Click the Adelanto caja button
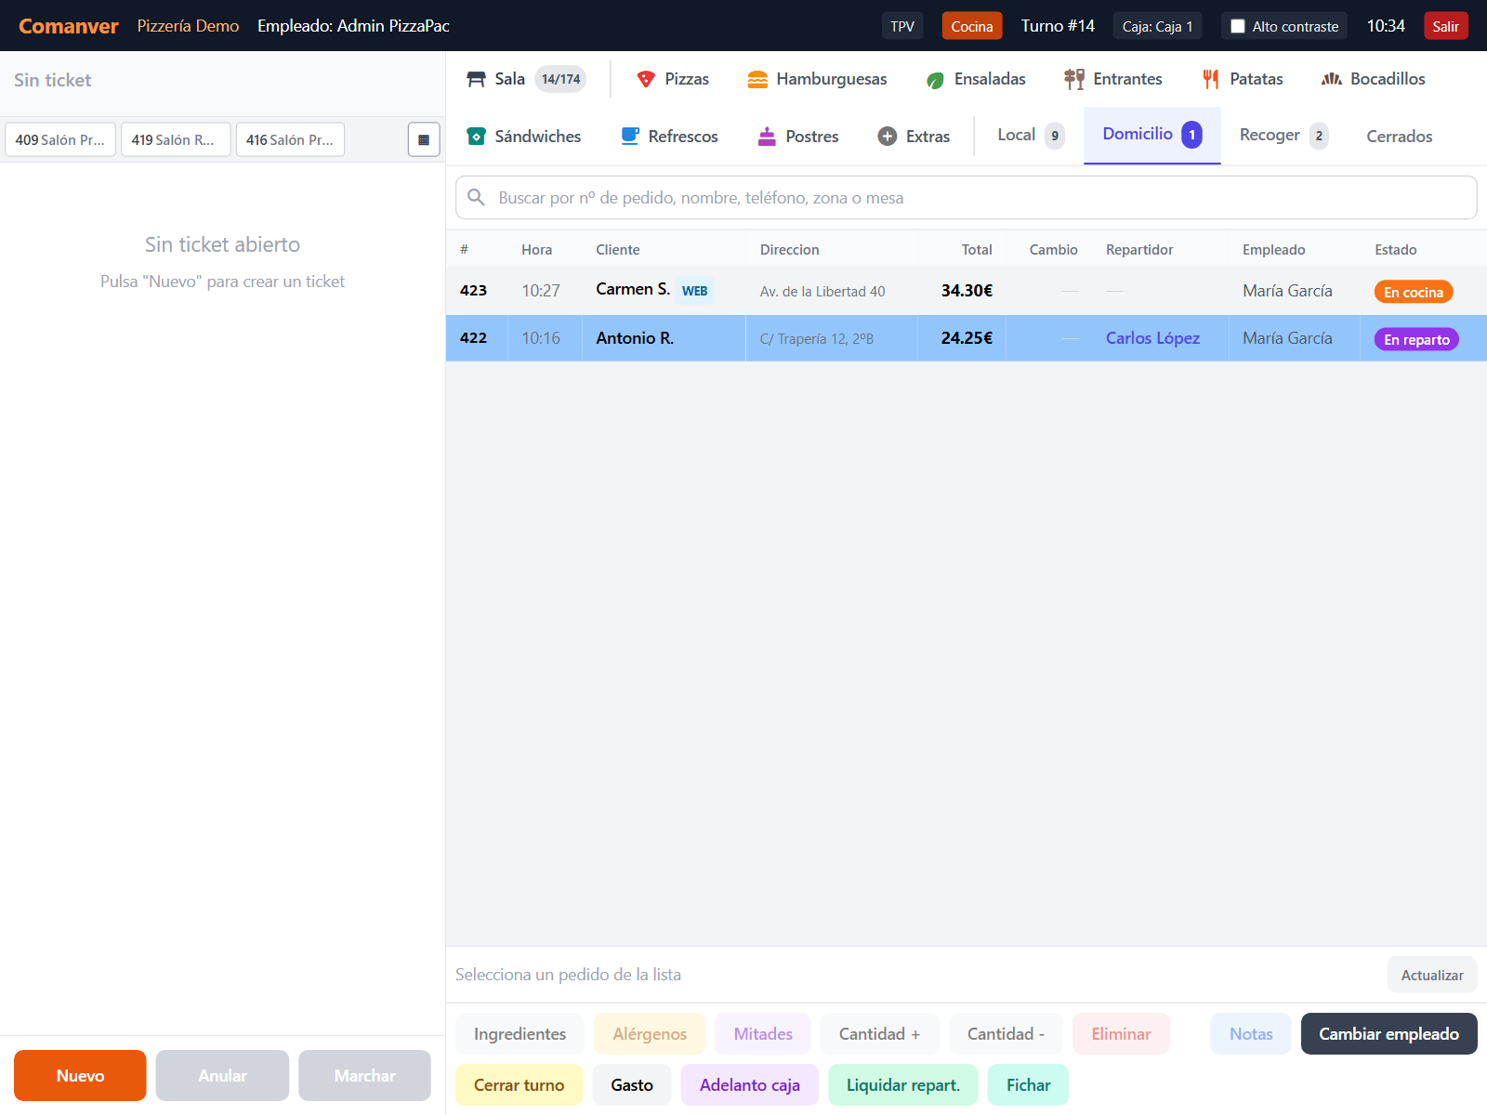Viewport: 1487px width, 1115px height. pyautogui.click(x=749, y=1085)
